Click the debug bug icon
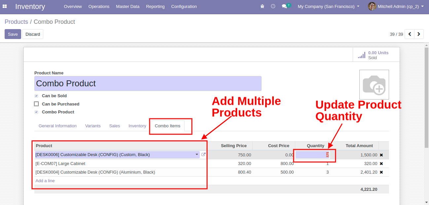Viewport: 429px width, 205px height. 262,7
